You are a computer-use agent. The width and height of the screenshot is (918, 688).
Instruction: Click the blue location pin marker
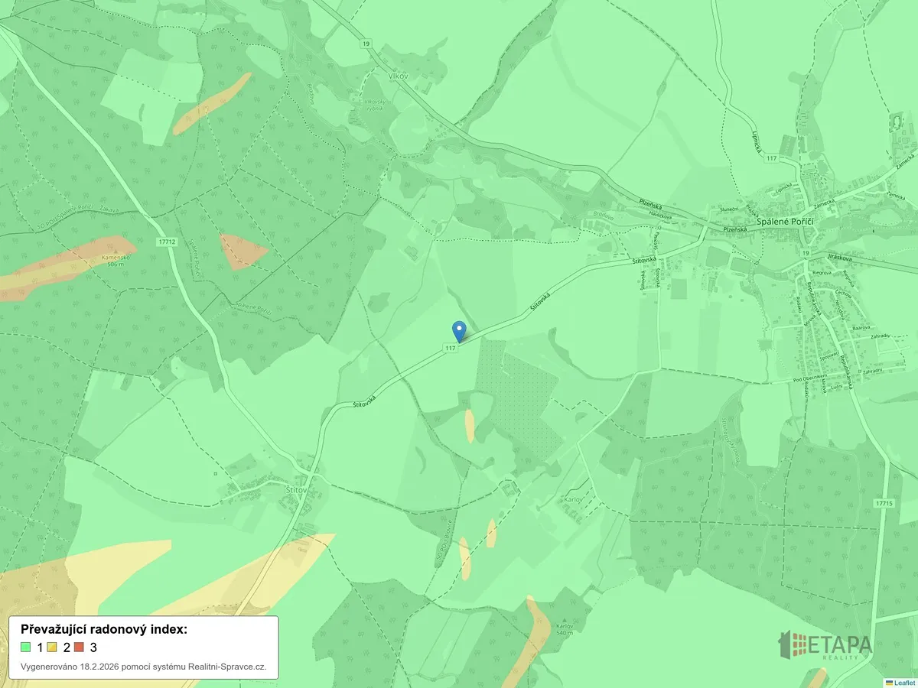click(x=459, y=332)
